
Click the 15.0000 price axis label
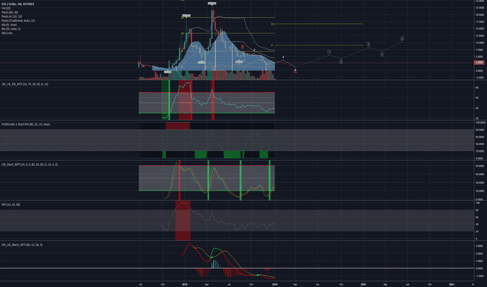click(x=479, y=29)
